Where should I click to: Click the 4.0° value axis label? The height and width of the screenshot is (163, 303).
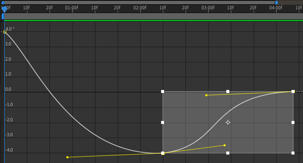pyautogui.click(x=10, y=29)
